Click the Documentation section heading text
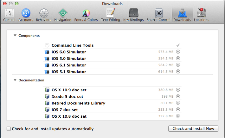The width and height of the screenshot is (225, 138). click(x=31, y=80)
